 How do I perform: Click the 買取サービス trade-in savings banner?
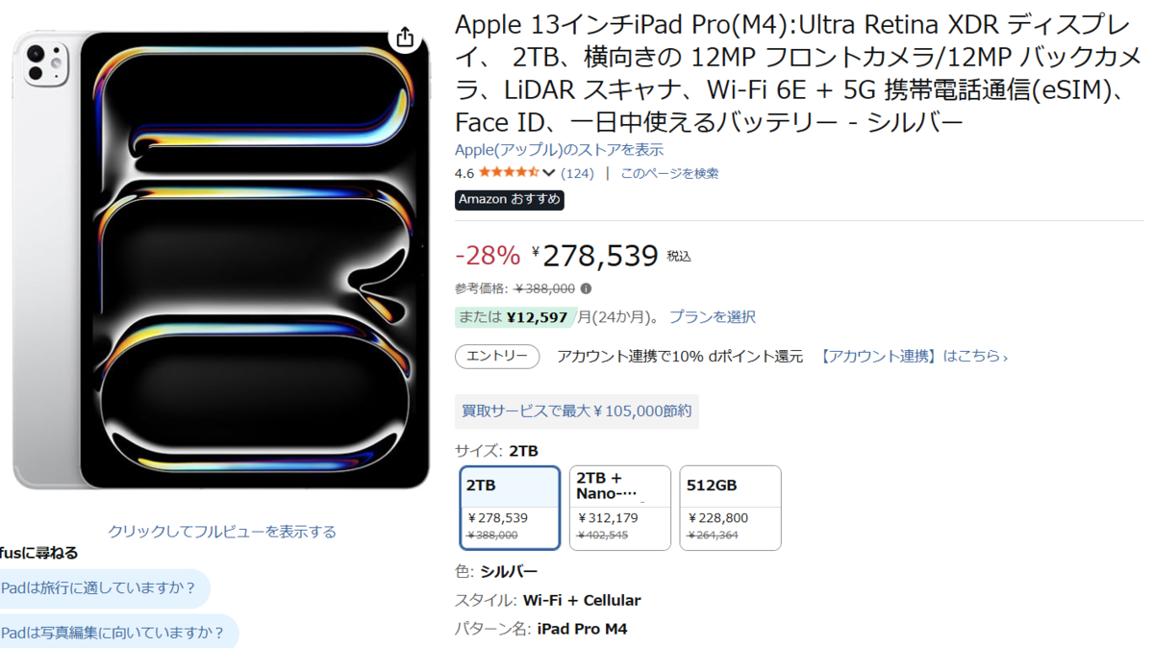(x=576, y=411)
